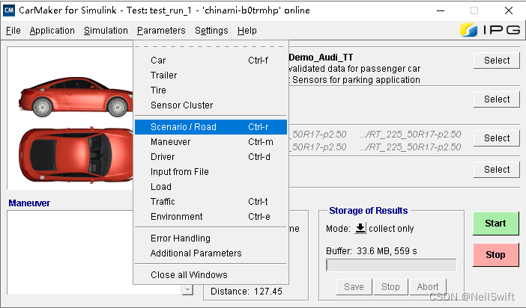Click the Save results button

(354, 287)
